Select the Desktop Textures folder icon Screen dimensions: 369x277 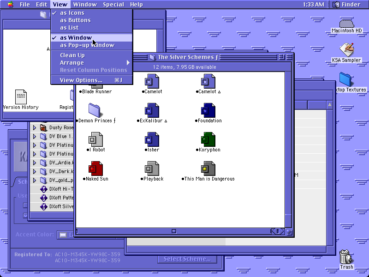click(345, 79)
